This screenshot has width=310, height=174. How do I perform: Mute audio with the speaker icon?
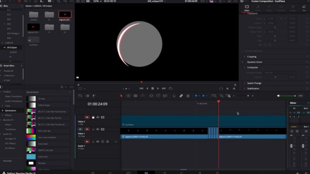(x=278, y=96)
